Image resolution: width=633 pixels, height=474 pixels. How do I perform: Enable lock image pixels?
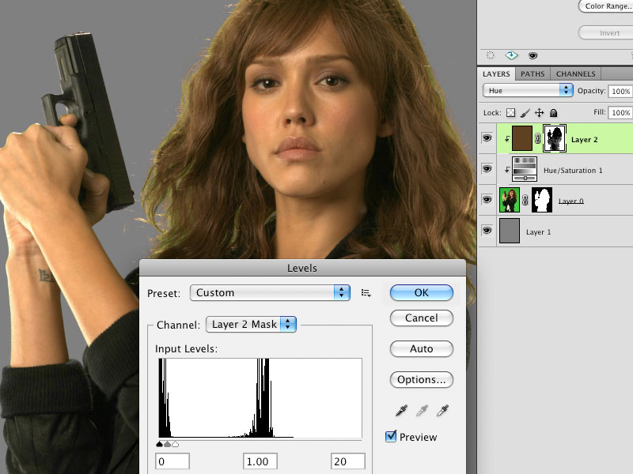527,113
